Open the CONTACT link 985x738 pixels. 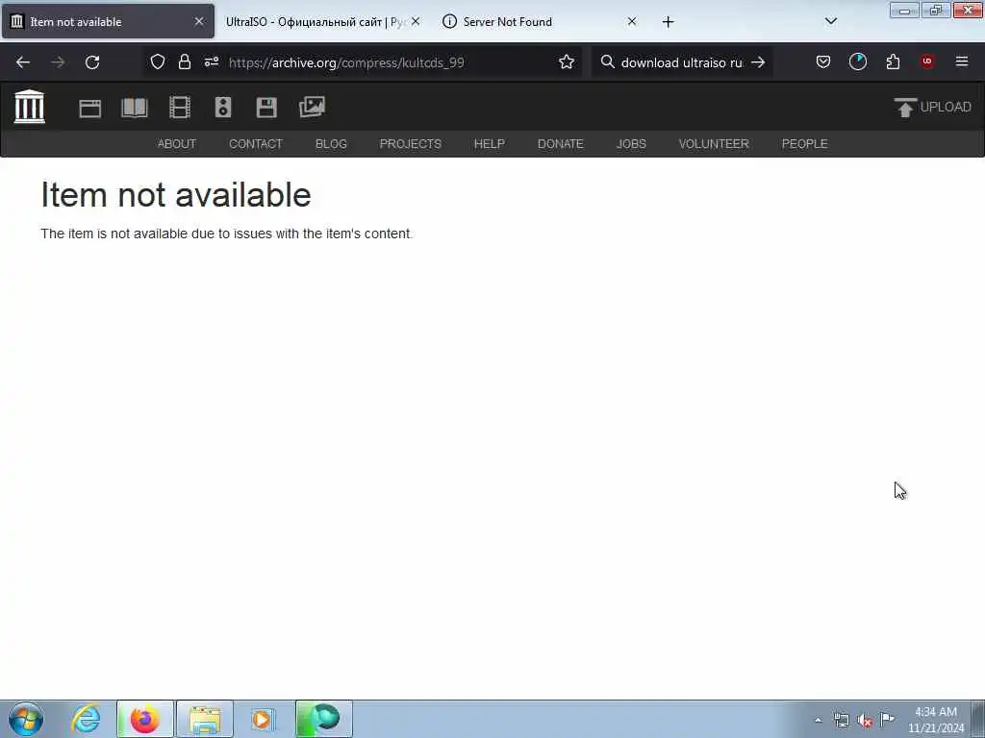256,144
